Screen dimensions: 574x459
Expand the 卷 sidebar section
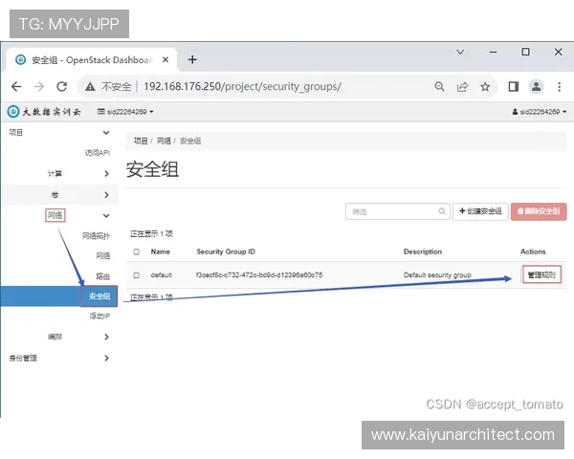59,195
